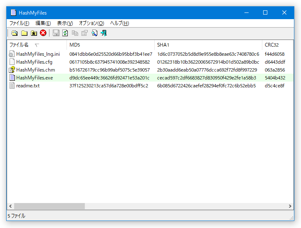Viewport: 301px width, 228px height.
Task: Click the Refresh green arrows icon
Action: [65, 33]
